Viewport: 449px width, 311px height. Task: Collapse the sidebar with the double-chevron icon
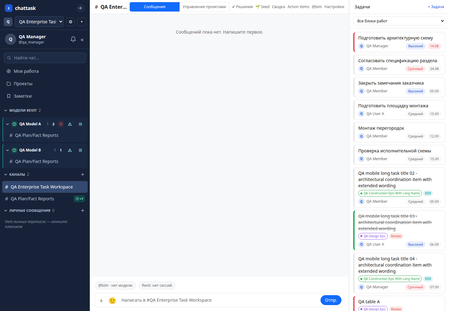pos(82,39)
